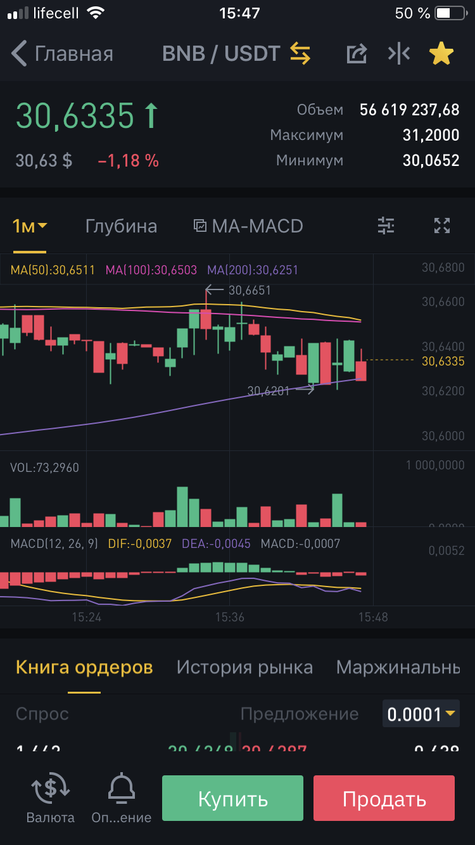Image resolution: width=475 pixels, height=845 pixels.
Task: Tap the Объем value 56 619 237,68
Action: click(x=409, y=110)
